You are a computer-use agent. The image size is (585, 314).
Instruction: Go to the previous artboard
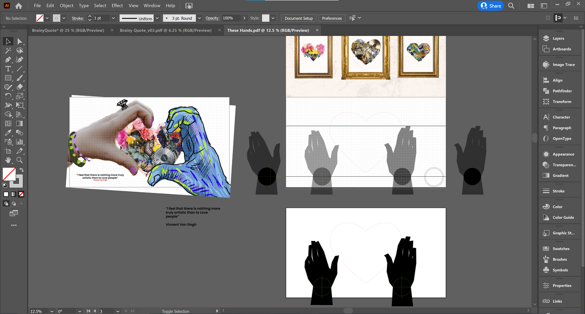95,311
